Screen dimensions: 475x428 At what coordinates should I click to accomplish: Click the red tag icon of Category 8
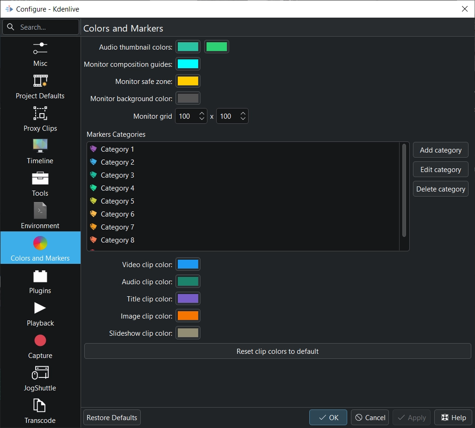(94, 240)
